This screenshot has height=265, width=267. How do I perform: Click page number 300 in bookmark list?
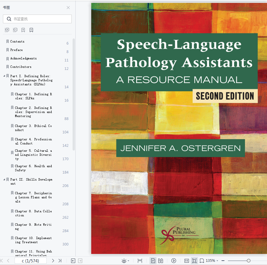click(65, 244)
